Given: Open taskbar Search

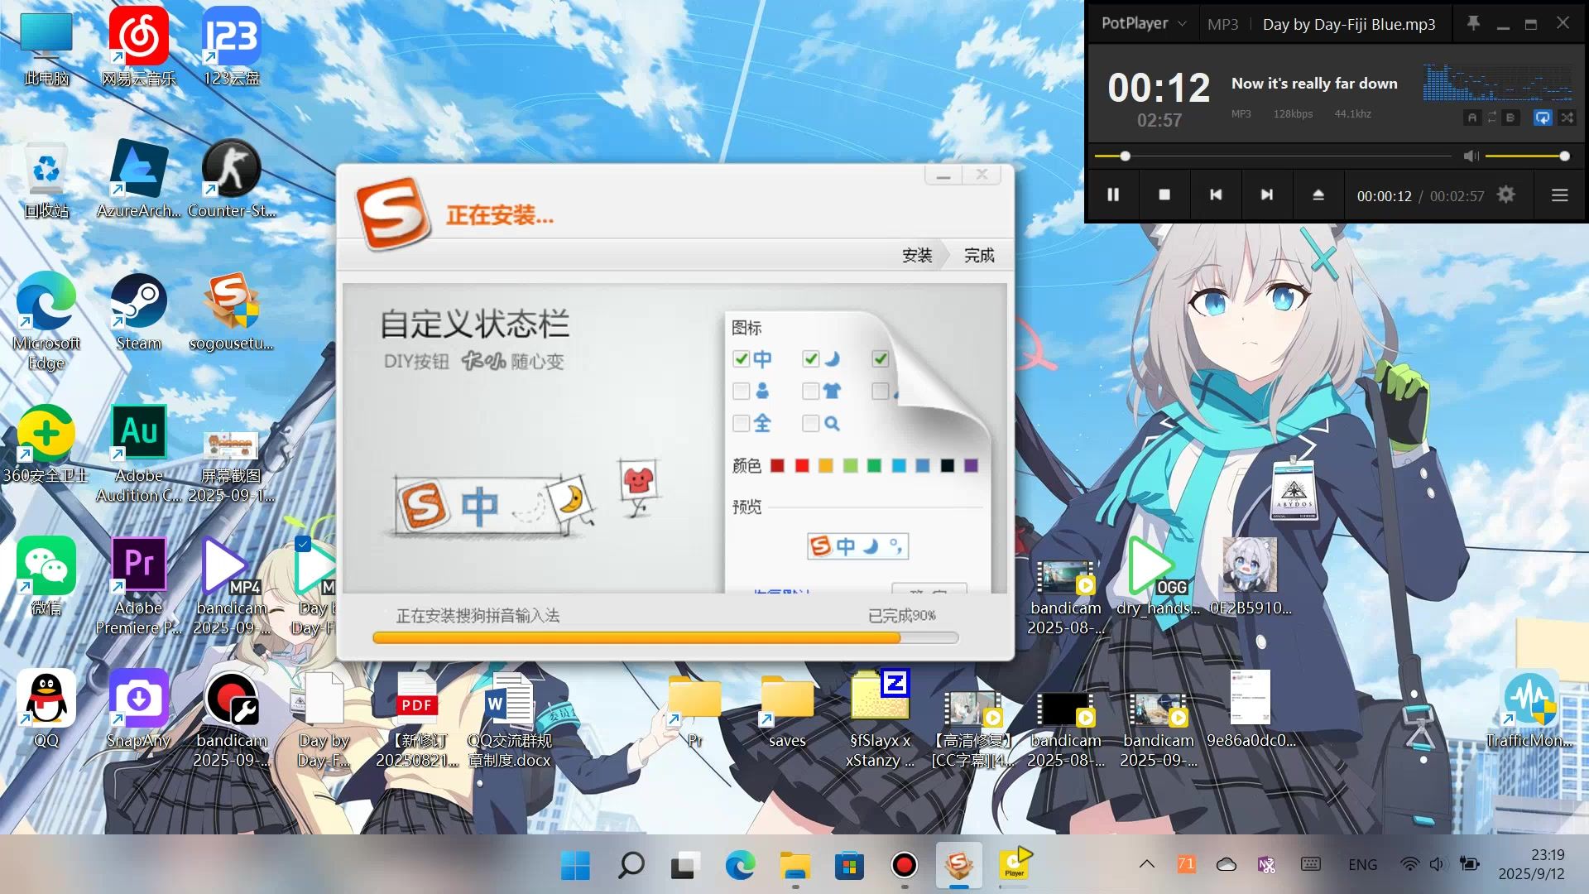Looking at the screenshot, I should coord(631,865).
